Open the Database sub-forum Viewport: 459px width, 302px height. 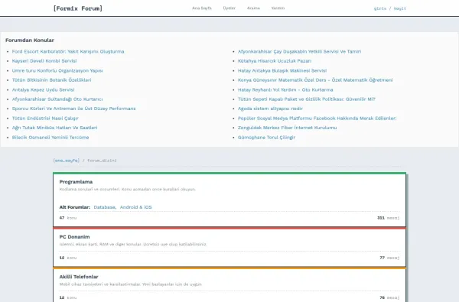105,207
